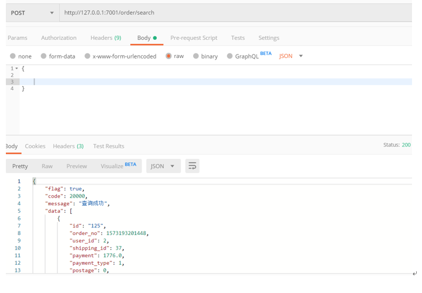The height and width of the screenshot is (293, 422).
Task: Click the "postage": 0 response line
Action: (x=89, y=270)
